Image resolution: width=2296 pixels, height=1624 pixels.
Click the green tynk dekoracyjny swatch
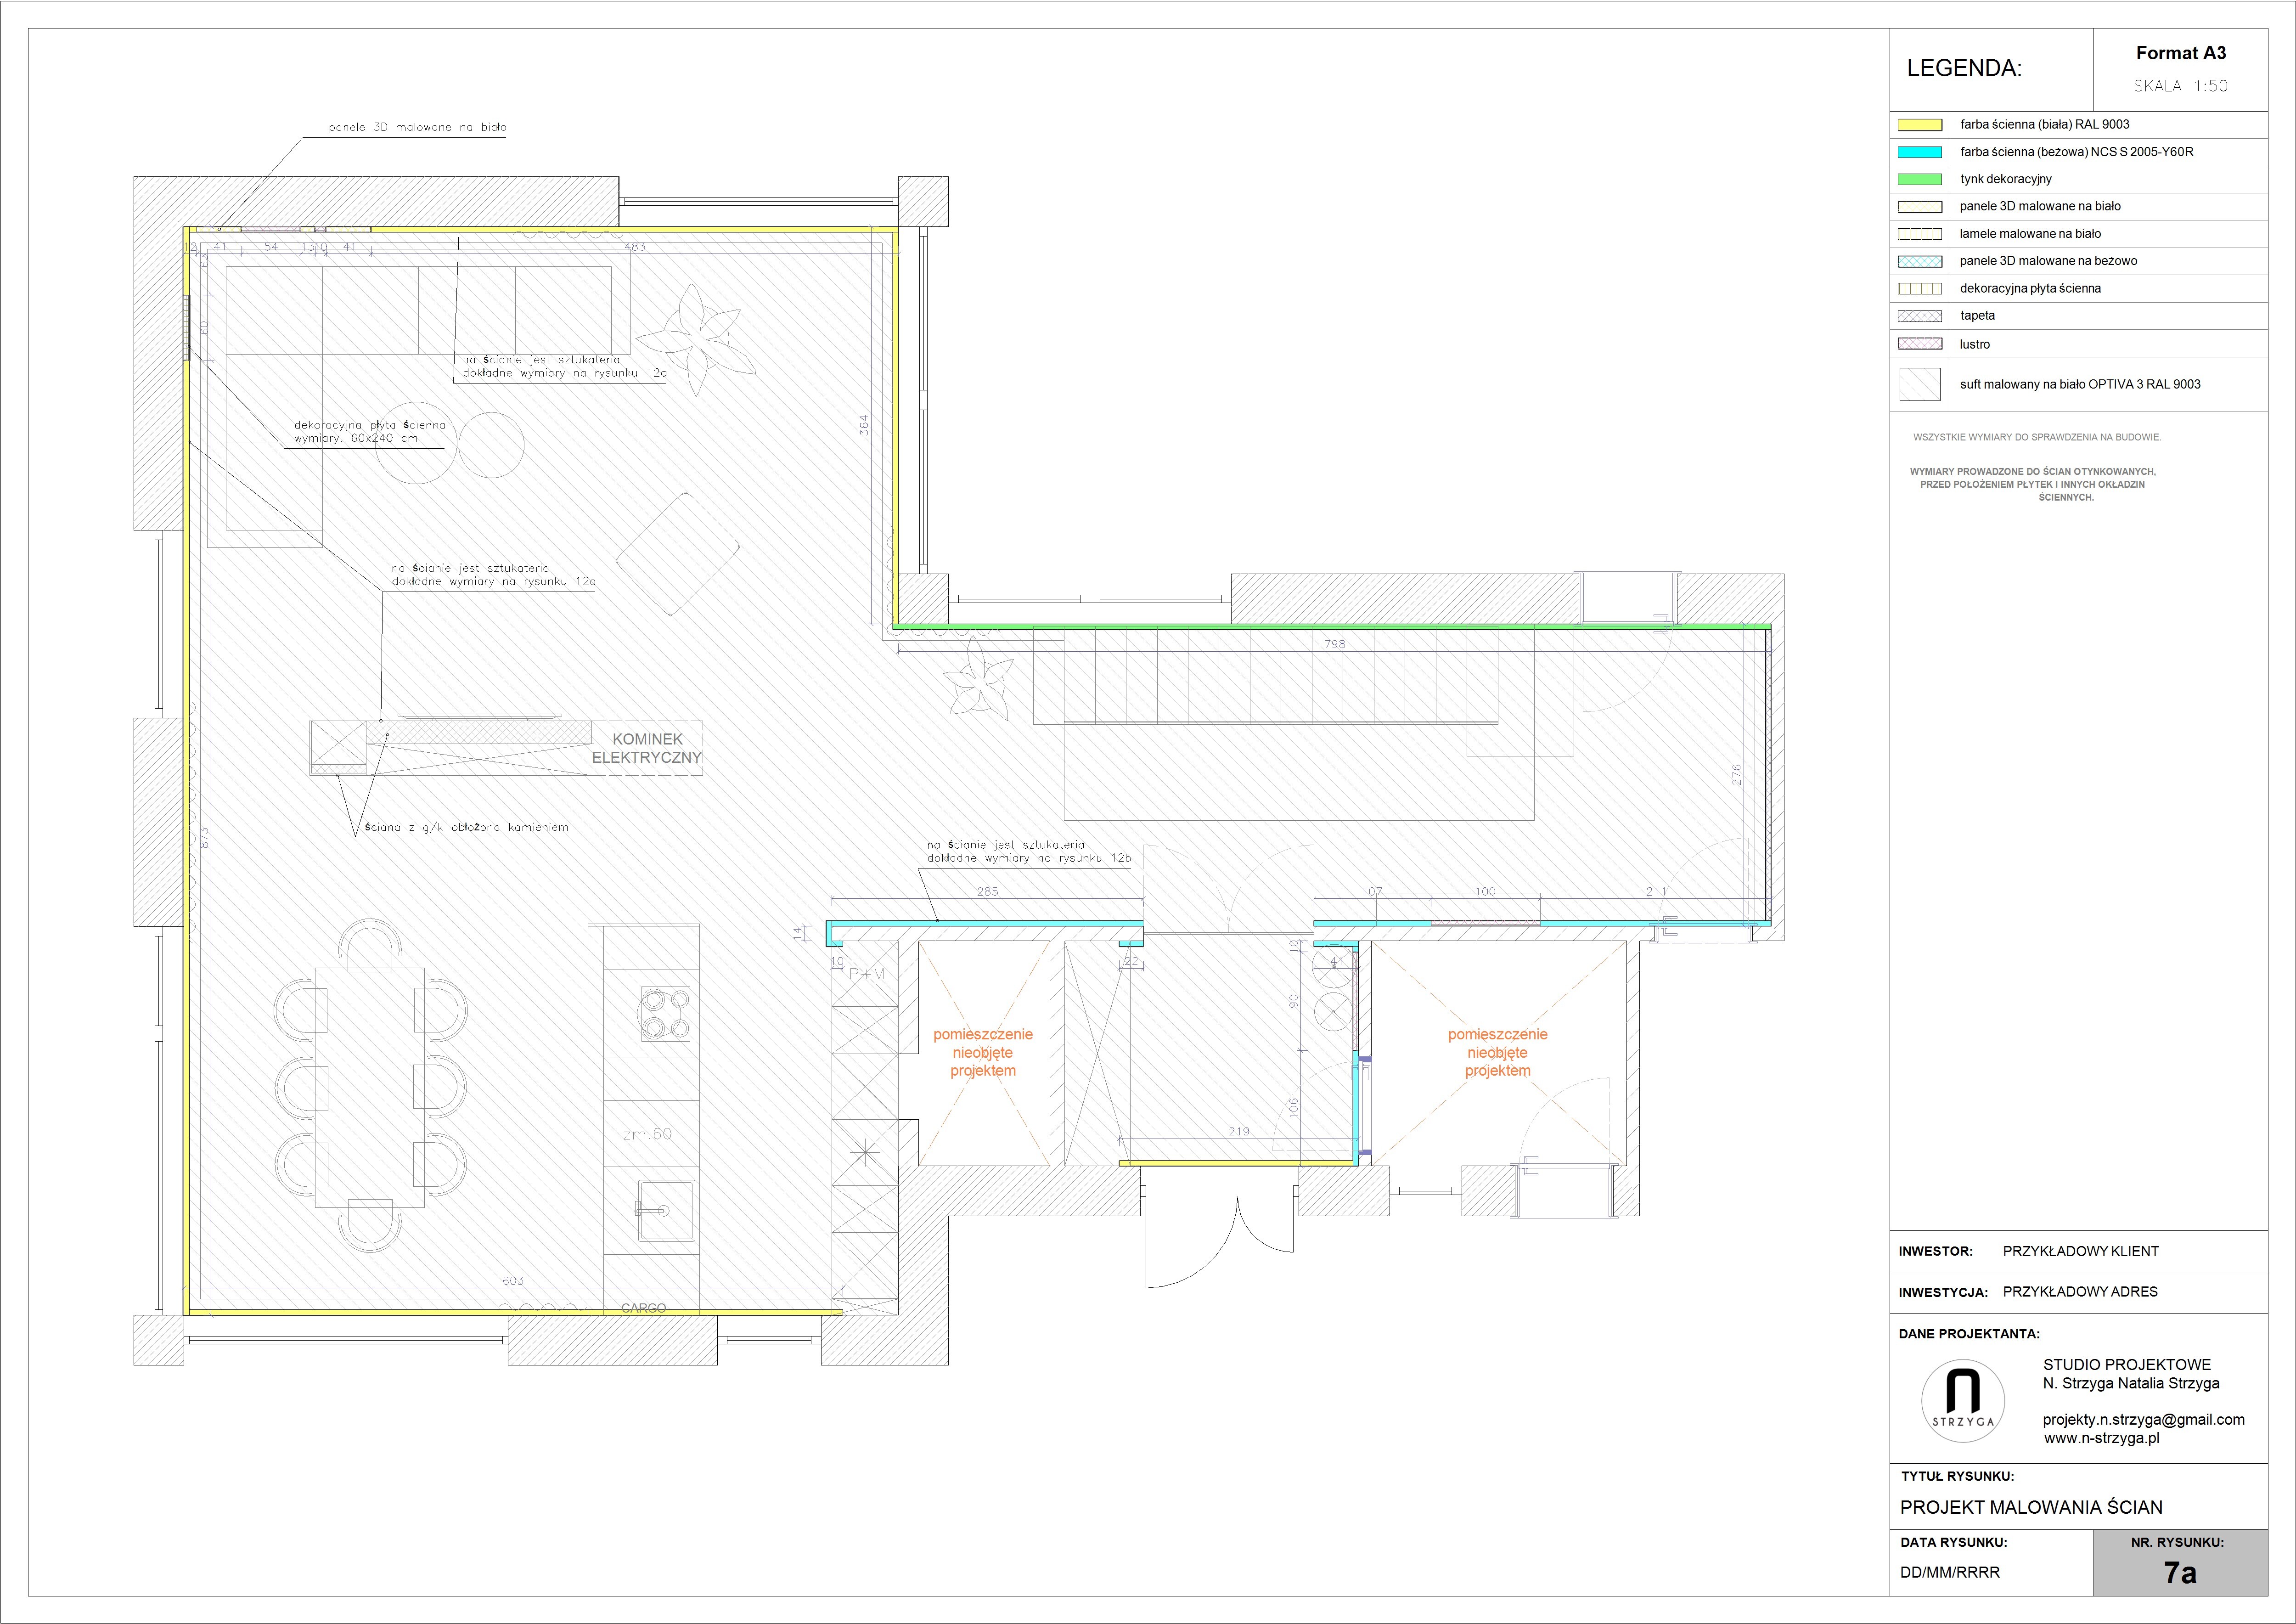pyautogui.click(x=1919, y=179)
